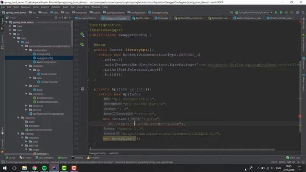The image size is (306, 172).
Task: Collapse the spring_boot_demo root folder
Action: tap(7, 22)
